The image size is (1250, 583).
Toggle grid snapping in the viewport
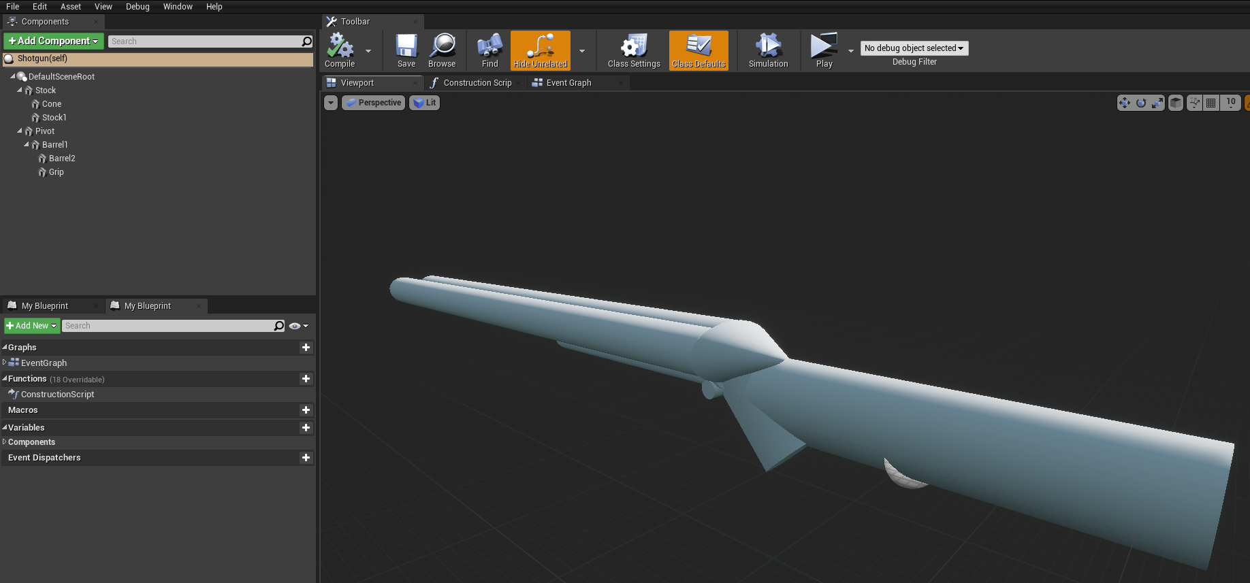[x=1211, y=103]
